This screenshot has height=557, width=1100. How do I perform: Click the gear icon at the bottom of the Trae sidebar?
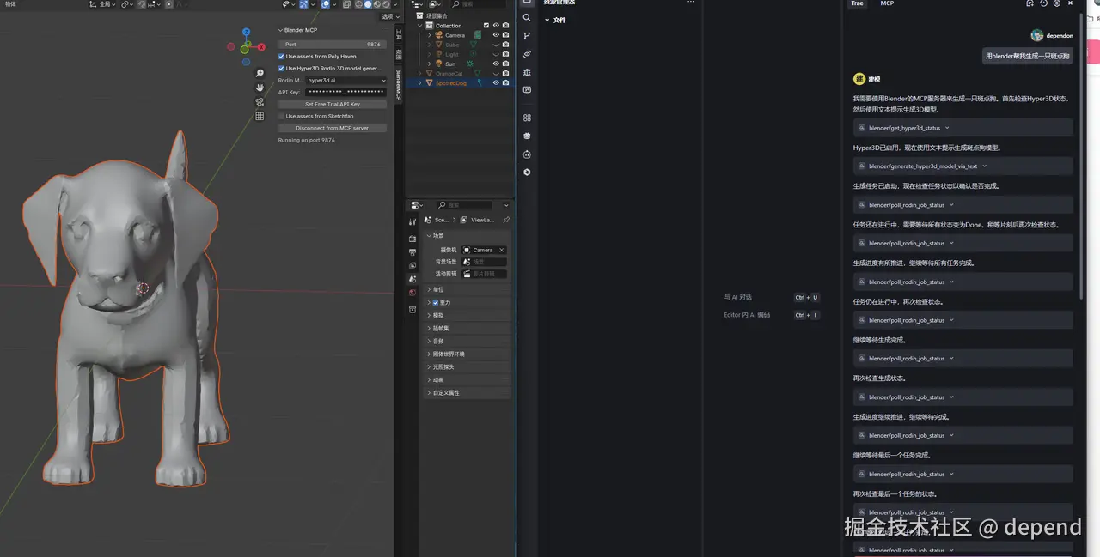point(527,172)
